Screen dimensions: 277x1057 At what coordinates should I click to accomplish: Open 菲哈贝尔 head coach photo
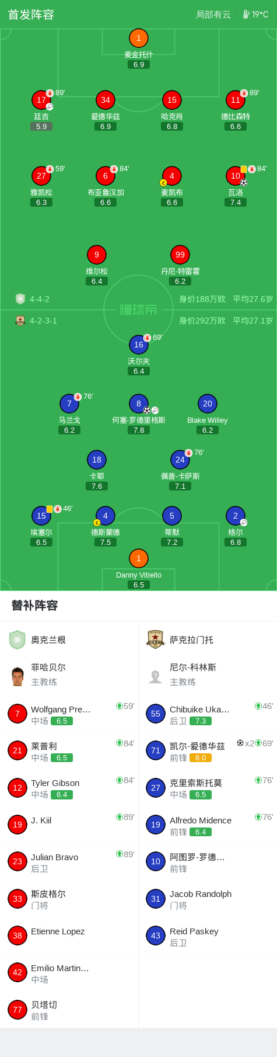(17, 675)
